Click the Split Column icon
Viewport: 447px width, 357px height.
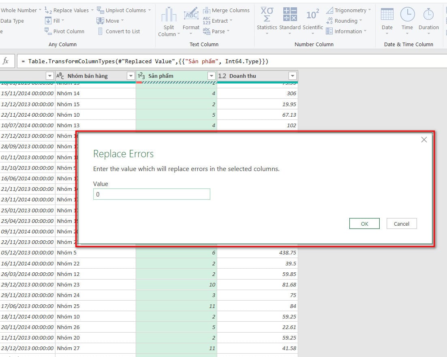(x=168, y=15)
